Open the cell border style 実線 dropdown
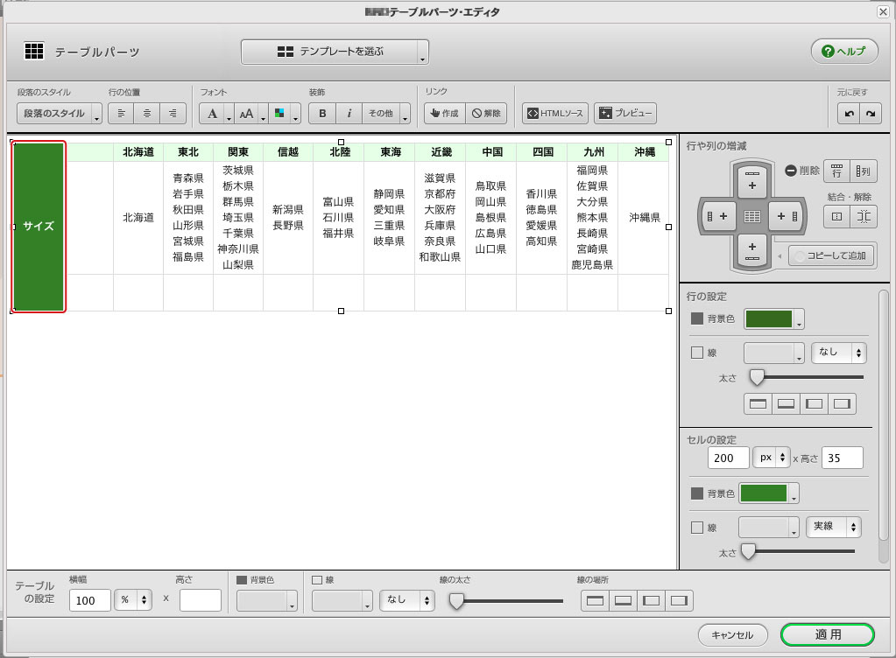 (834, 528)
